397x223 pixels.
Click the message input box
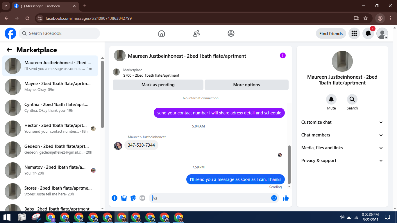click(214, 198)
